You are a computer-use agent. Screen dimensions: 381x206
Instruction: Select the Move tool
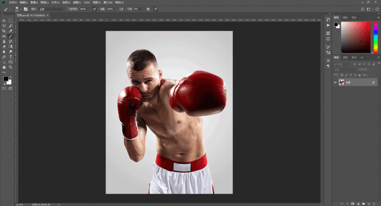click(x=4, y=21)
